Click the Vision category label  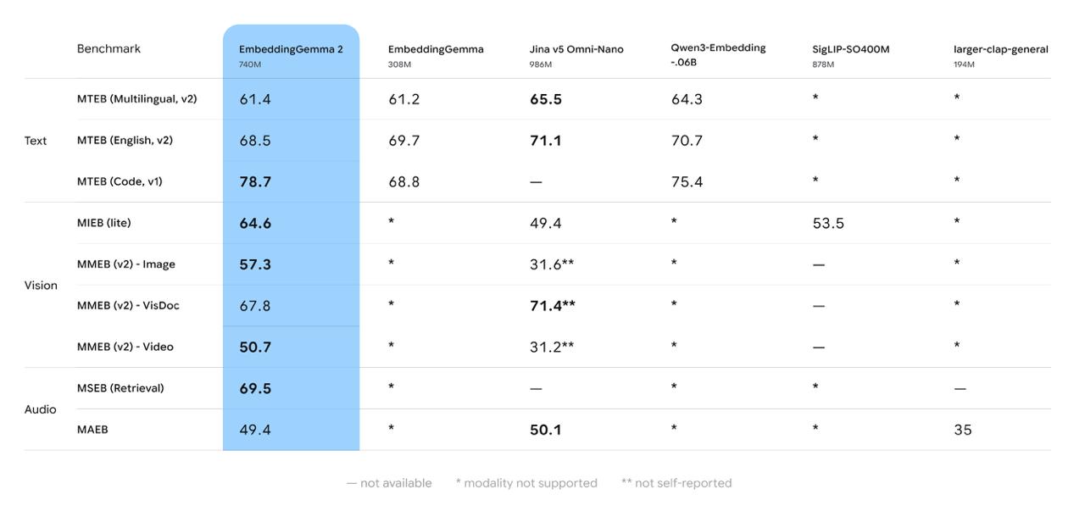click(x=41, y=286)
